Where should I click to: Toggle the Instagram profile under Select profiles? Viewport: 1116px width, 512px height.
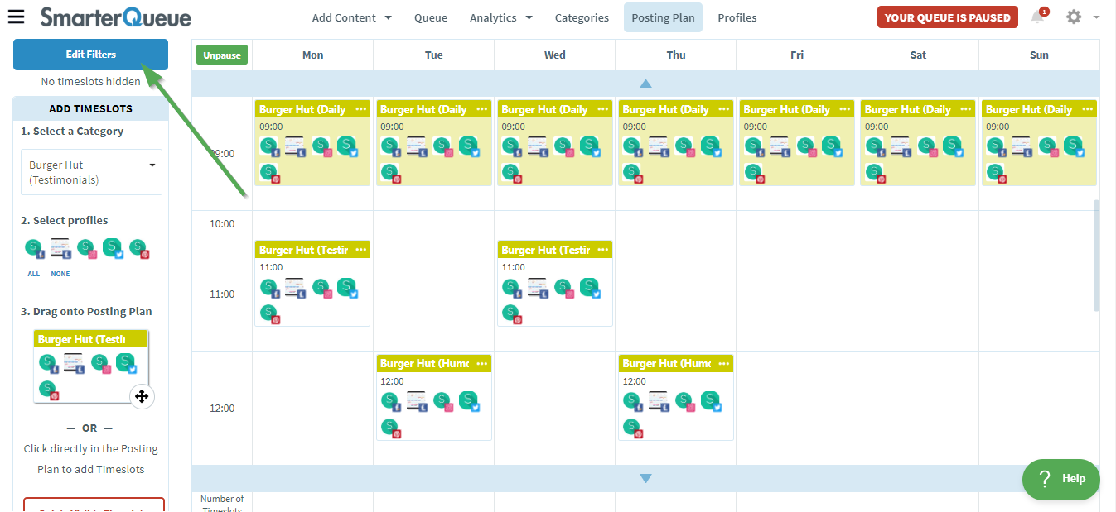click(x=87, y=249)
